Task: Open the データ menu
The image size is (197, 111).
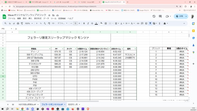Action: click(46, 18)
